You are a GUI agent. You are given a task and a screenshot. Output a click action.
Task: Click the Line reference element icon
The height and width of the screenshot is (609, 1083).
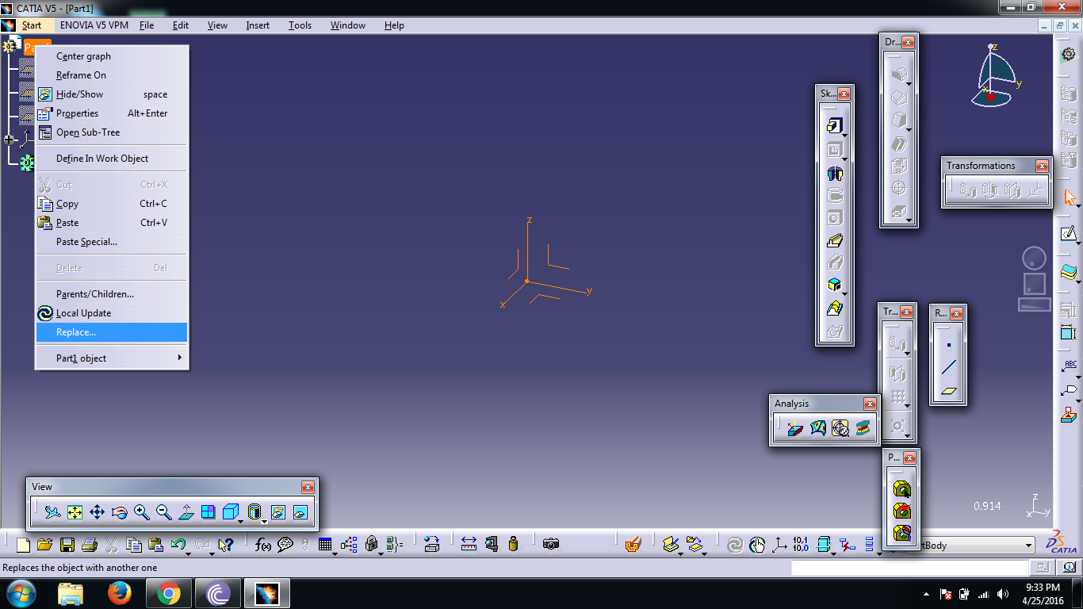(x=949, y=367)
